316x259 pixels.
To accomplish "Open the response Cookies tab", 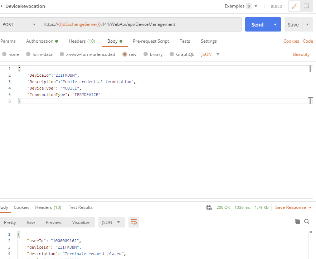I will tap(21, 207).
